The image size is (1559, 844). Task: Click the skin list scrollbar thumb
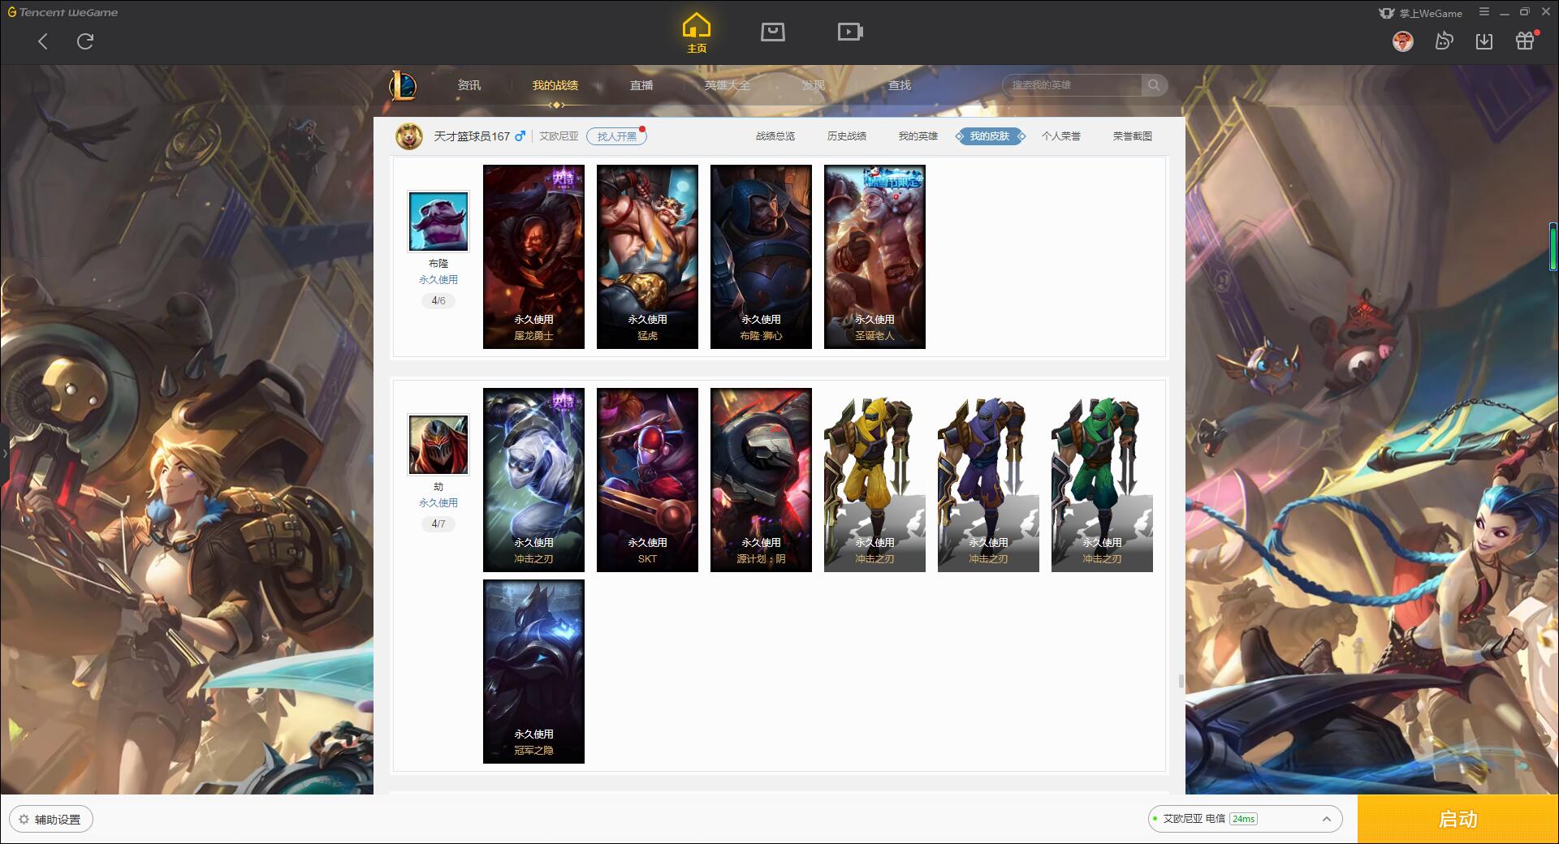point(1181,681)
